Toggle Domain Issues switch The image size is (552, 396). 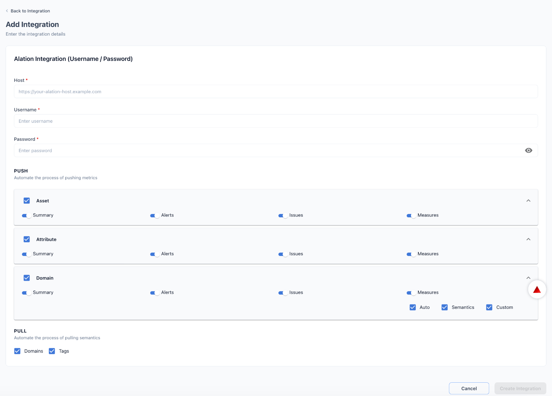pos(283,293)
